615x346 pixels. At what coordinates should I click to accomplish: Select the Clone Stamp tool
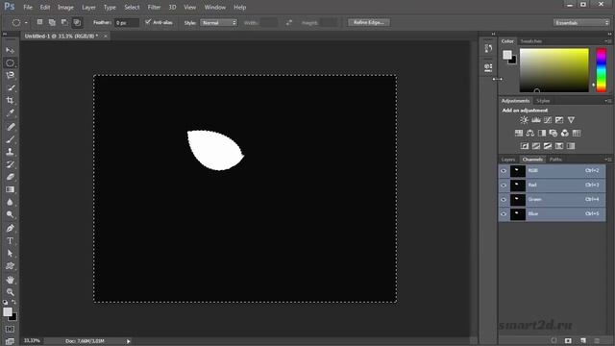pyautogui.click(x=11, y=152)
